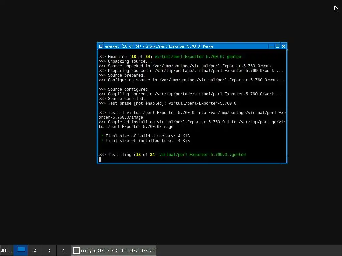Click the terminal window menu icon in title bar

101,46
